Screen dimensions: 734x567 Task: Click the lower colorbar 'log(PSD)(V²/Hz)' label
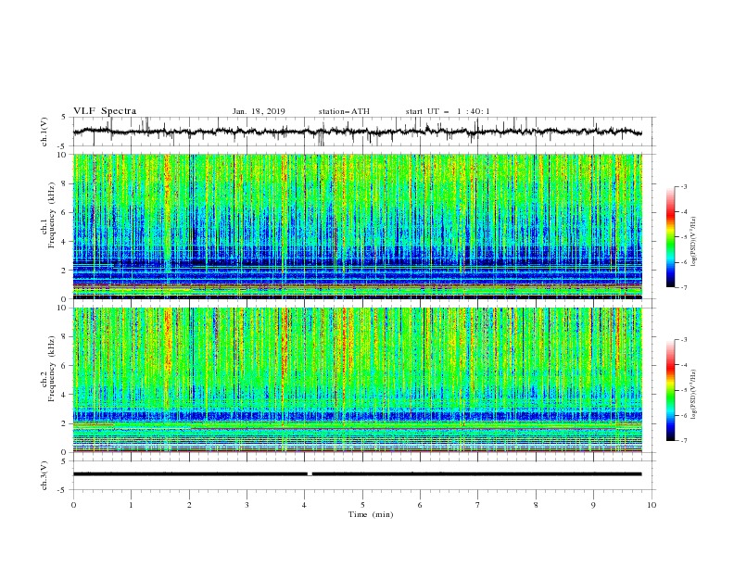[x=693, y=394]
